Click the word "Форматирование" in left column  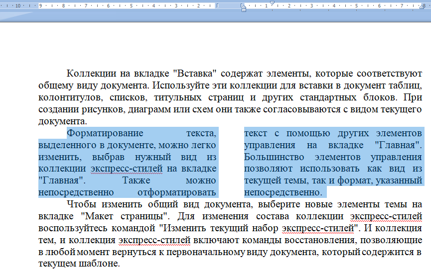(105, 133)
